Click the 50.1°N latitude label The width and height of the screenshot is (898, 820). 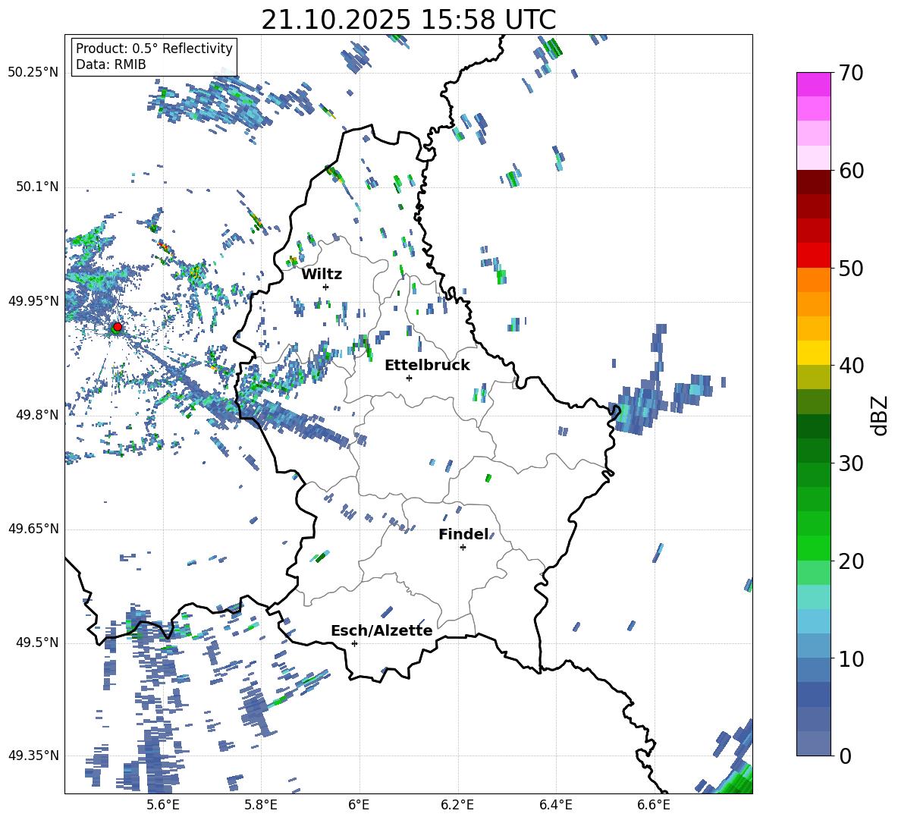tap(37, 187)
